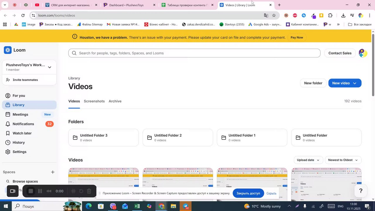Open Watch later in the sidebar
The width and height of the screenshot is (375, 211).
tap(29, 133)
